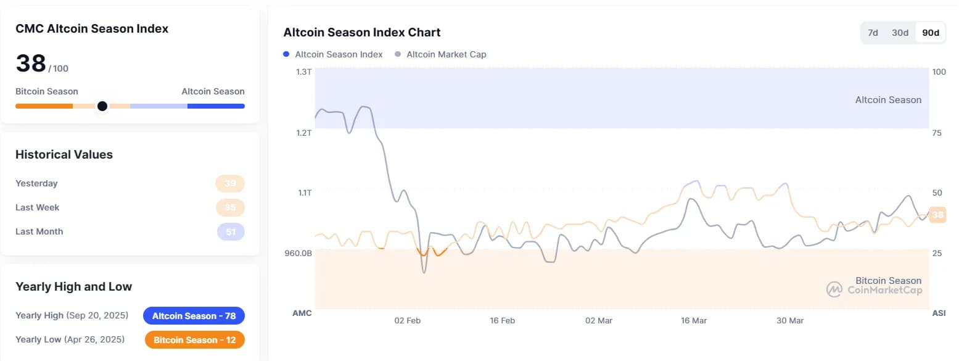The width and height of the screenshot is (959, 361).
Task: Click the black slider knob on season bar
Action: coord(102,106)
